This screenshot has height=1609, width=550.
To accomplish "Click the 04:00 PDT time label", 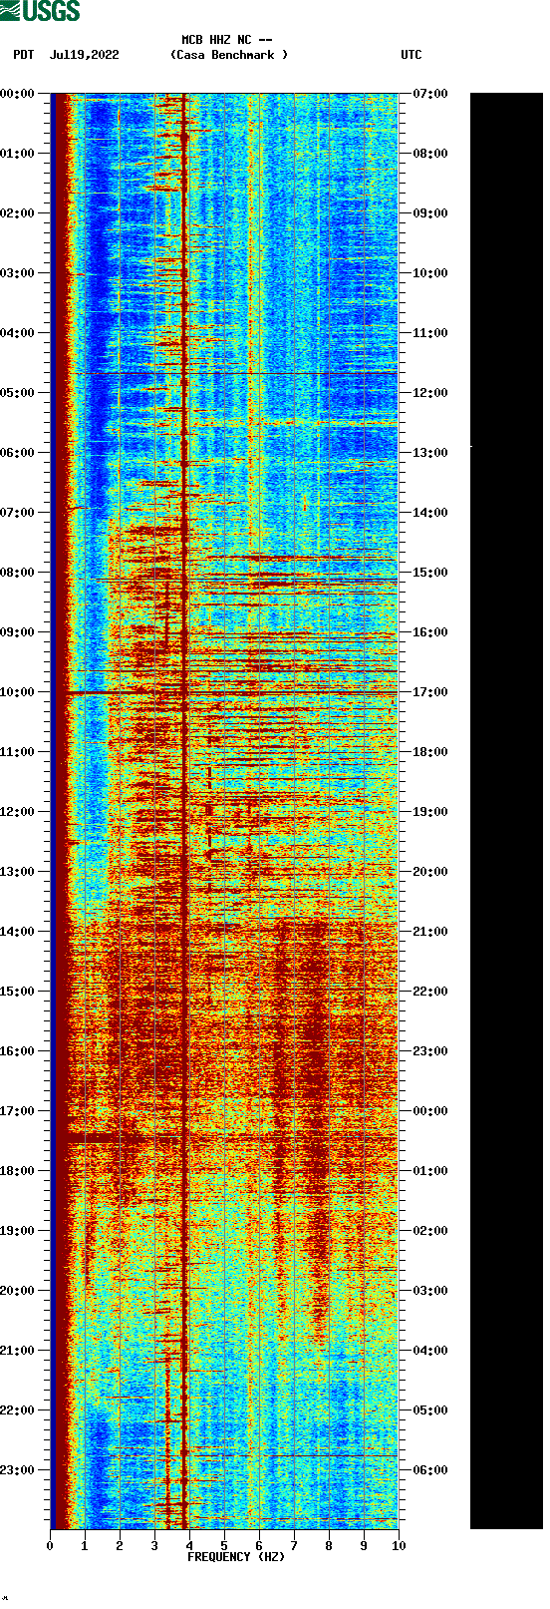I will (x=18, y=333).
